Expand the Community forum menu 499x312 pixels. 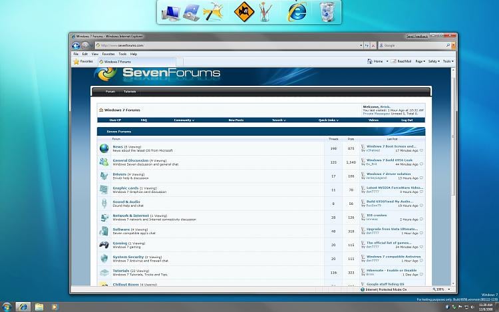pos(184,120)
